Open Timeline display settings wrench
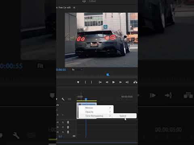The width and height of the screenshot is (194, 145). (63, 99)
